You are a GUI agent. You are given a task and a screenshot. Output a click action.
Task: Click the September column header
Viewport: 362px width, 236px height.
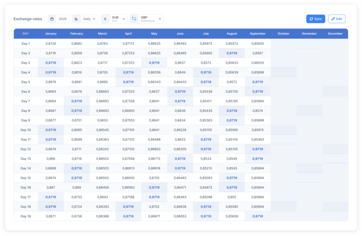[x=258, y=34]
